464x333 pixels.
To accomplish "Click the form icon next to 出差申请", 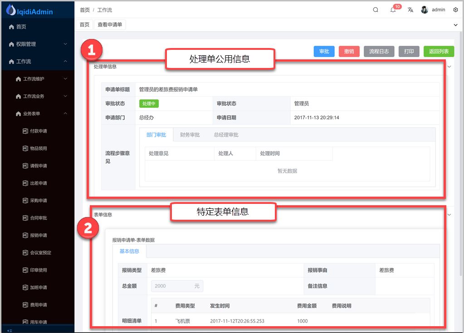I will (25, 183).
